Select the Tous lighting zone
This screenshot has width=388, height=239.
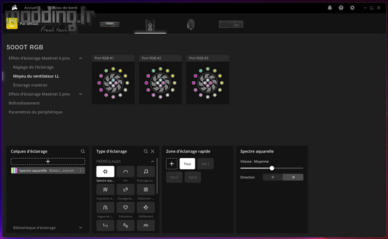click(x=187, y=164)
